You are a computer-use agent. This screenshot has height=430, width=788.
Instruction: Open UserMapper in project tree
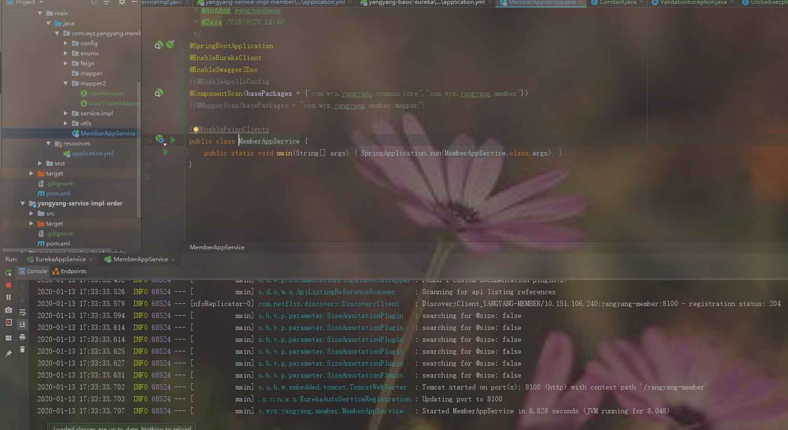102,93
